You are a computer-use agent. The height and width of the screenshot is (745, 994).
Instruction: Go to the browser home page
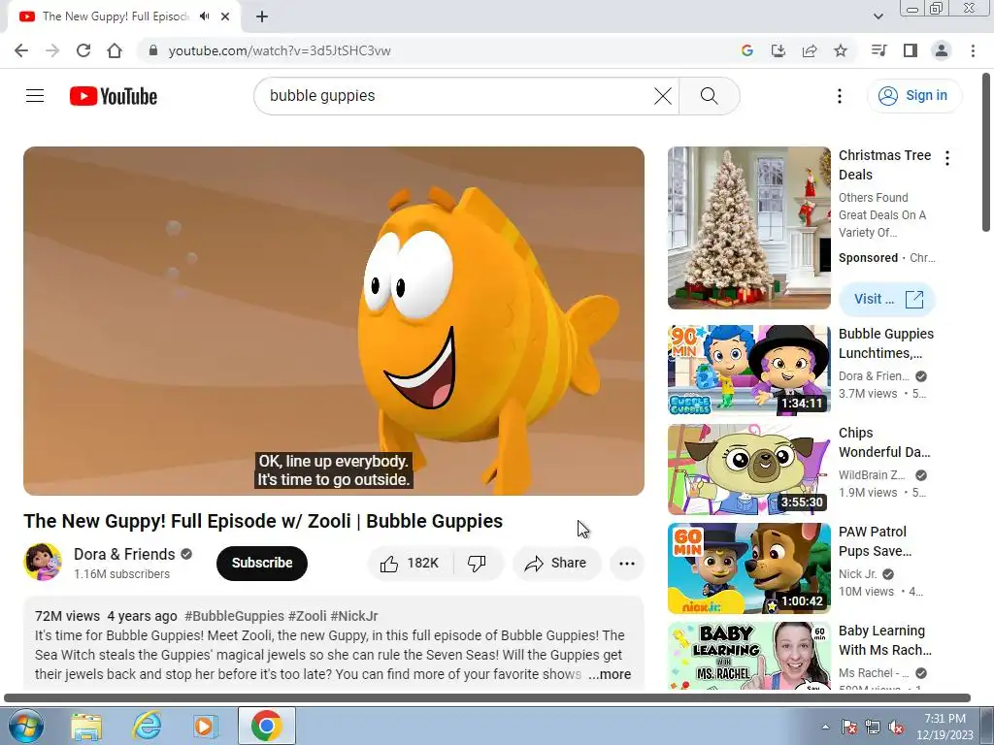115,50
